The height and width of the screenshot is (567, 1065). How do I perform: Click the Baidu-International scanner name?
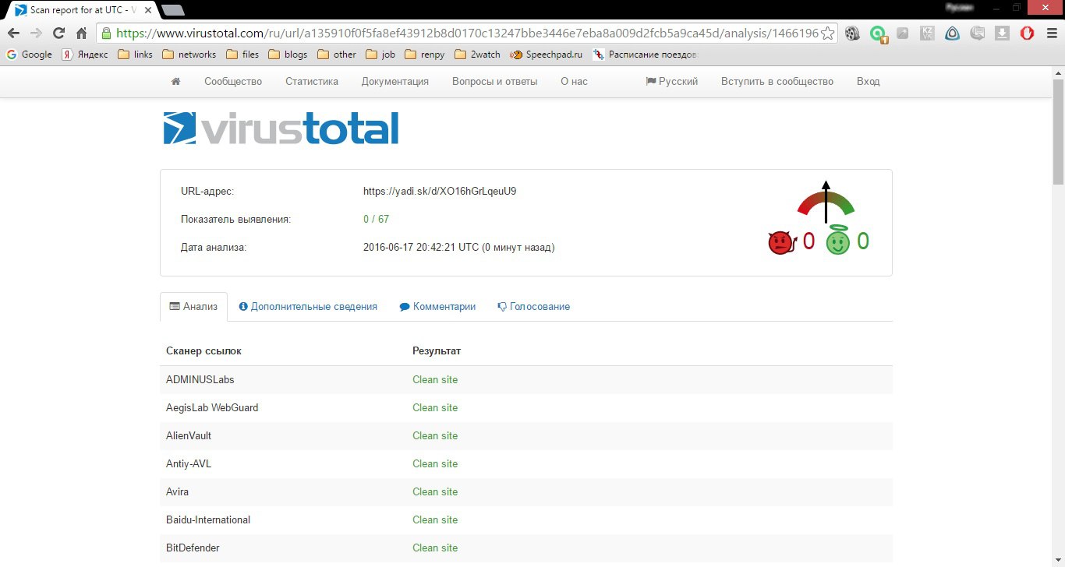click(x=208, y=519)
